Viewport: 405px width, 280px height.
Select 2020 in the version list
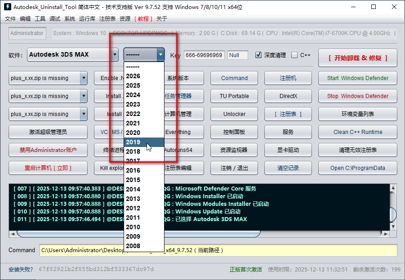click(144, 133)
